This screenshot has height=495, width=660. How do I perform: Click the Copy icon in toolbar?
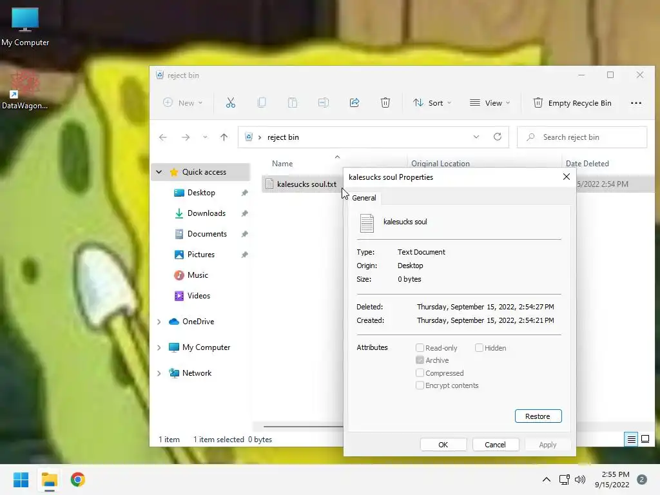262,102
